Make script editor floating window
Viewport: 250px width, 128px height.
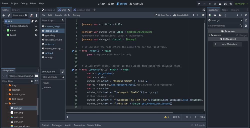[x=203, y=15]
